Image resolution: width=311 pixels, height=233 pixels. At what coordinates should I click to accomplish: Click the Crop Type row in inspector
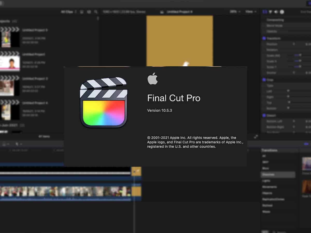pos(286,85)
